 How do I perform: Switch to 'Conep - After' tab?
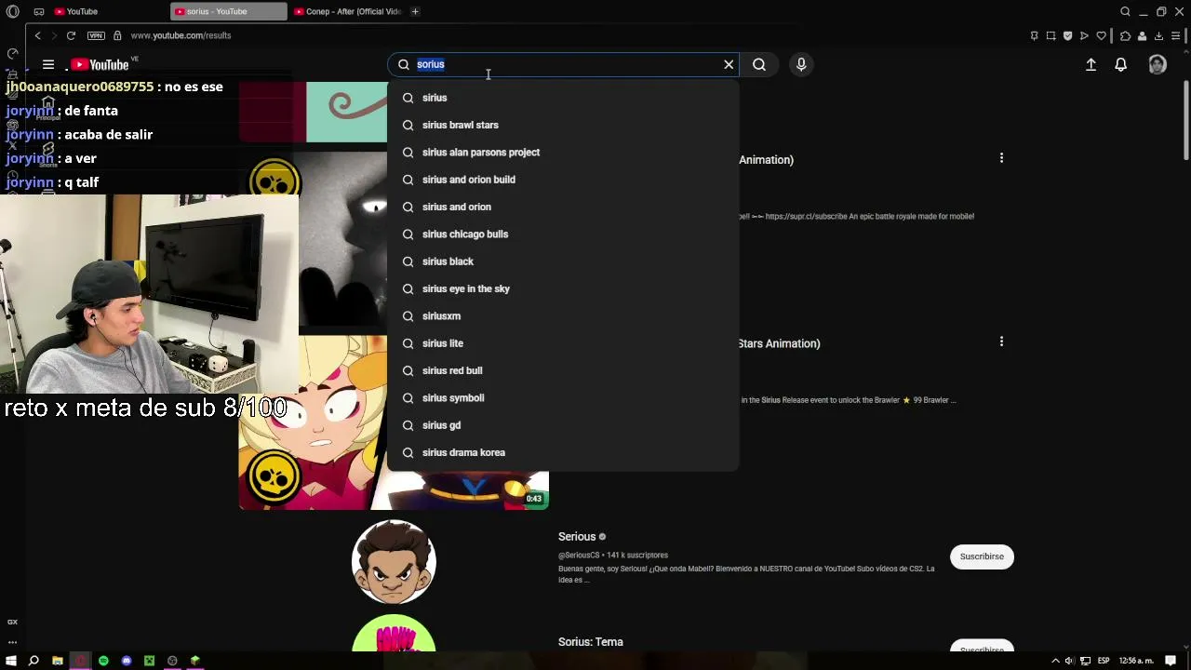[x=348, y=11]
